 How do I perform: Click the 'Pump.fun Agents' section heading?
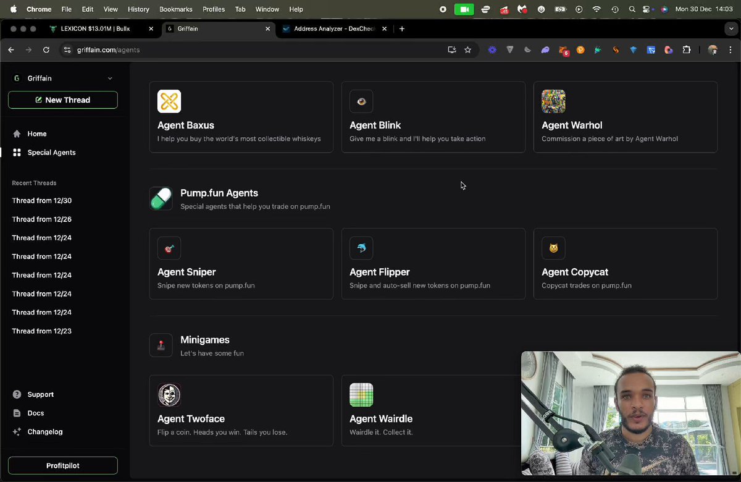pyautogui.click(x=219, y=193)
